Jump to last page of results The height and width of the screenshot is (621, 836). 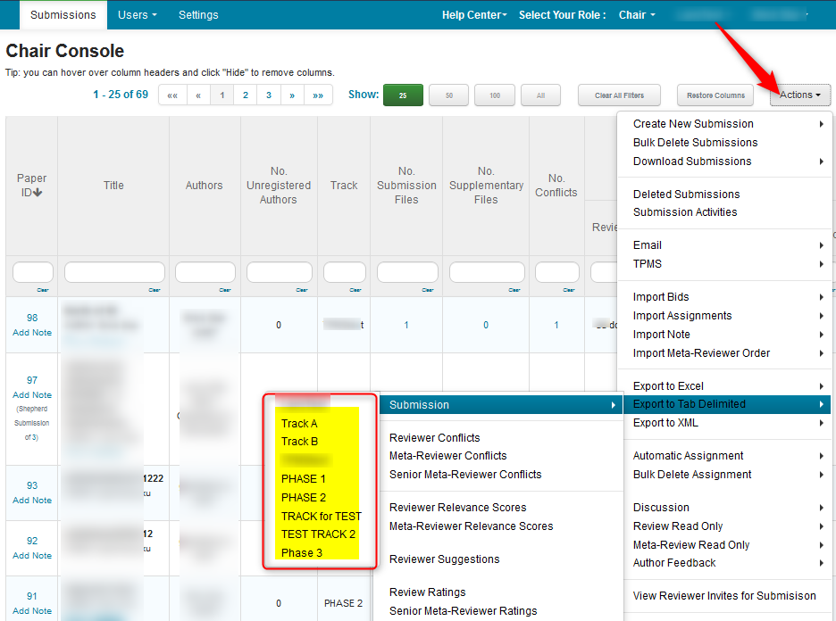coord(318,95)
